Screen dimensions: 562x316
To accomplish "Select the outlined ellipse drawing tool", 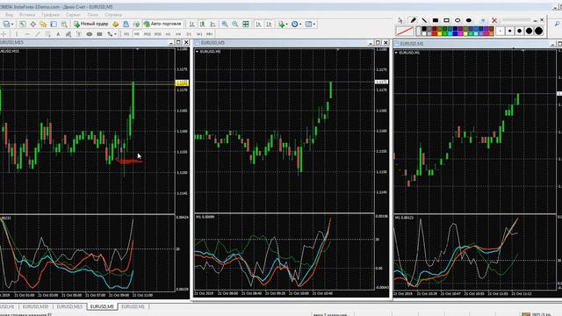I will (x=458, y=20).
